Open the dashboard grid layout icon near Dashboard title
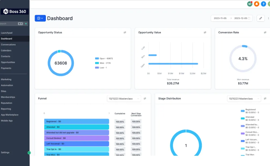 40,18
